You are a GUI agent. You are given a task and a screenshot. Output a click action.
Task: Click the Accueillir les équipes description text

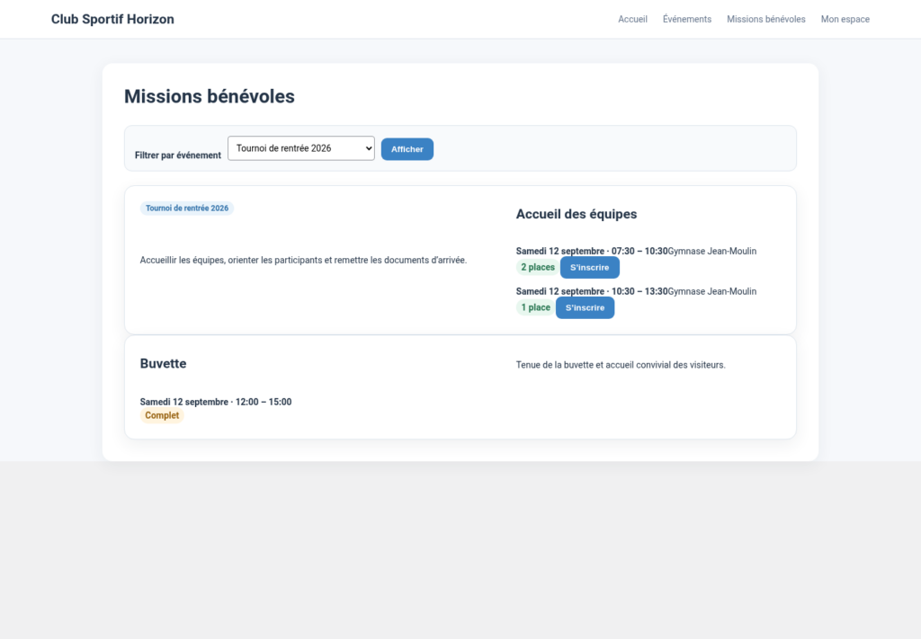tap(303, 260)
